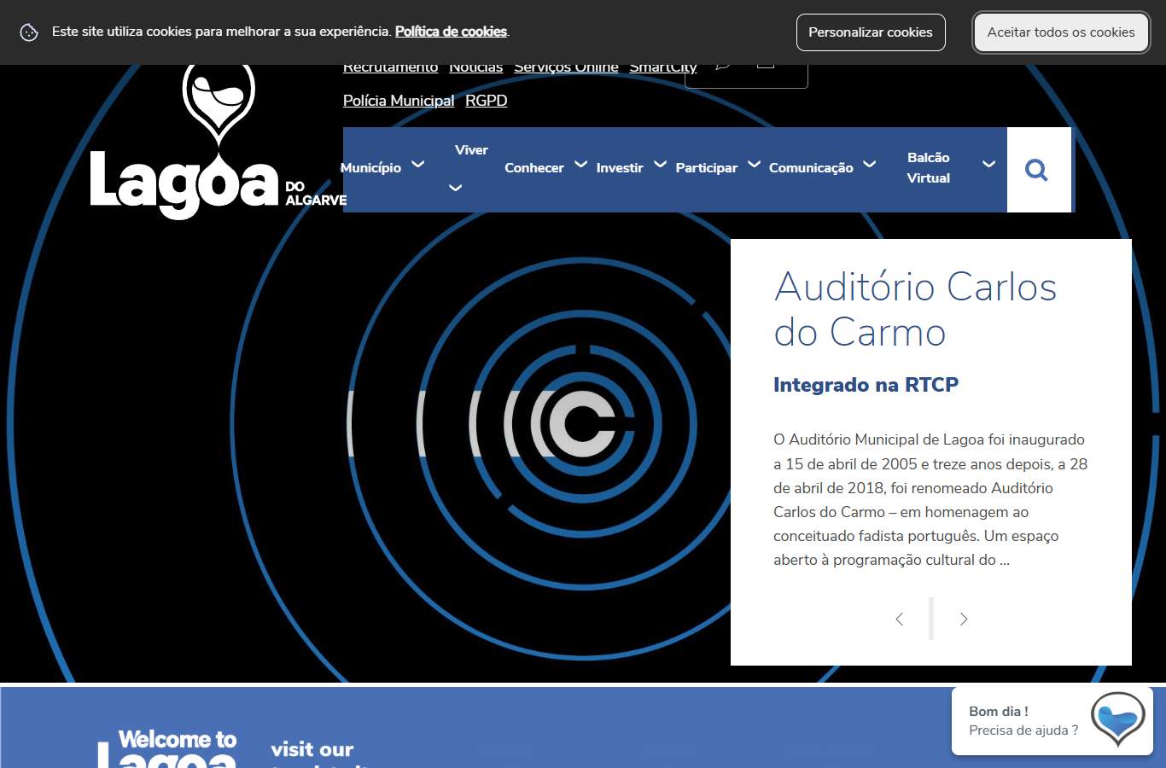Screen dimensions: 1166x768
Task: Open the heart chat assistant icon
Action: [1117, 719]
